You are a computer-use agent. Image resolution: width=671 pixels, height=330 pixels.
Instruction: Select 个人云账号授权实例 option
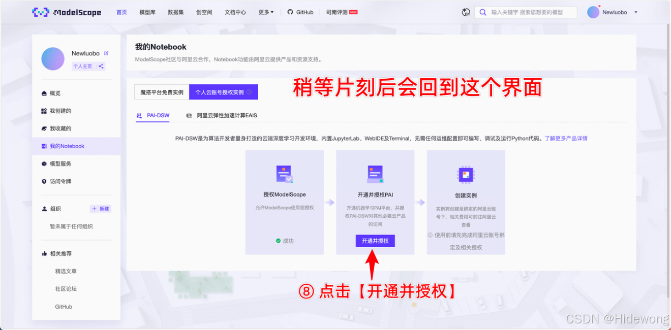point(220,92)
